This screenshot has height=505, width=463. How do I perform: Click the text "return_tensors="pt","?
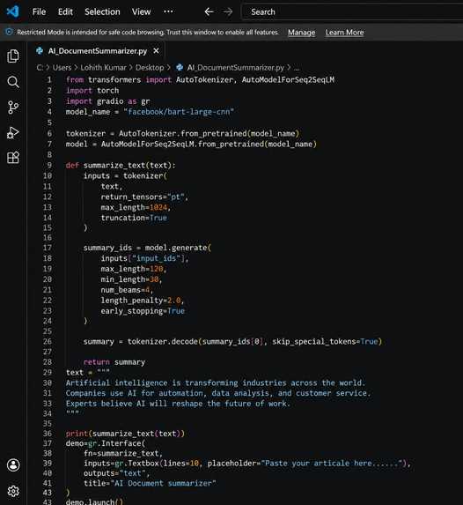[144, 197]
